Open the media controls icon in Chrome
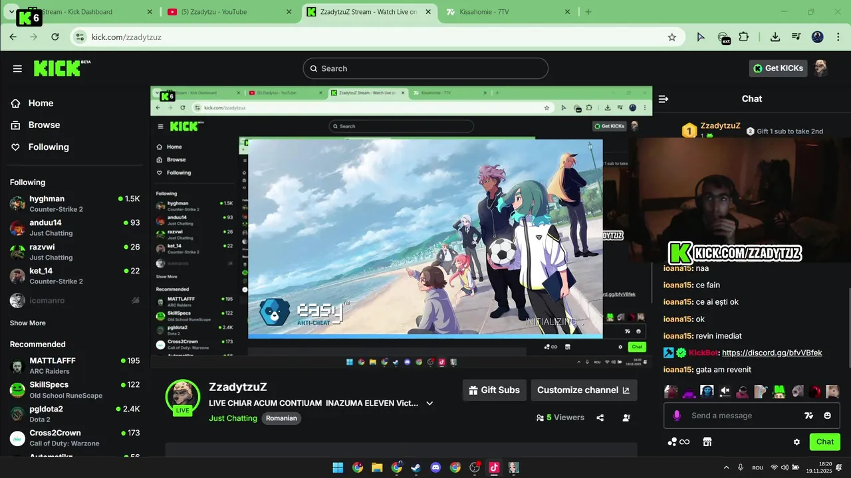Viewport: 851px width, 478px height. coord(796,37)
